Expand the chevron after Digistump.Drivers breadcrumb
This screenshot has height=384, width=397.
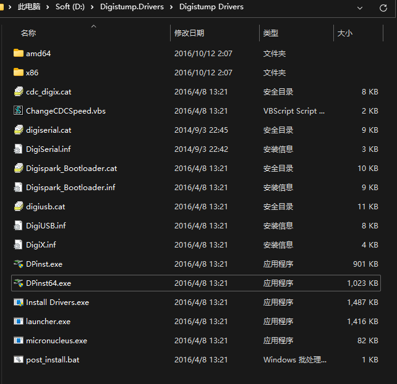pos(171,7)
